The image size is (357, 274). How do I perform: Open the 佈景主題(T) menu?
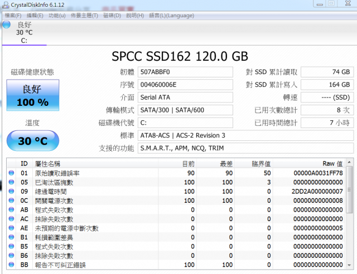(x=84, y=16)
